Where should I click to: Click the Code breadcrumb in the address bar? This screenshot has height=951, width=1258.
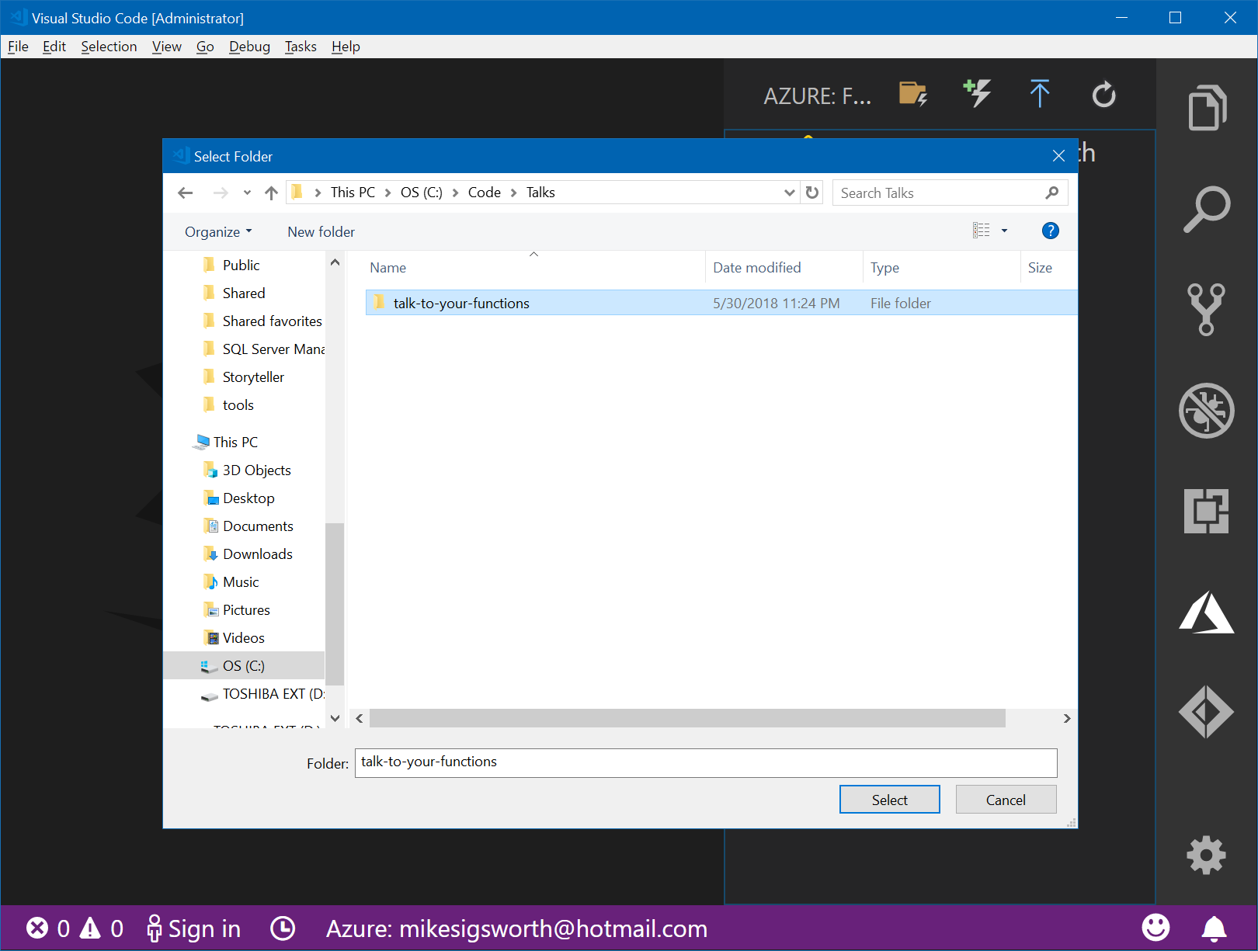[x=484, y=193]
